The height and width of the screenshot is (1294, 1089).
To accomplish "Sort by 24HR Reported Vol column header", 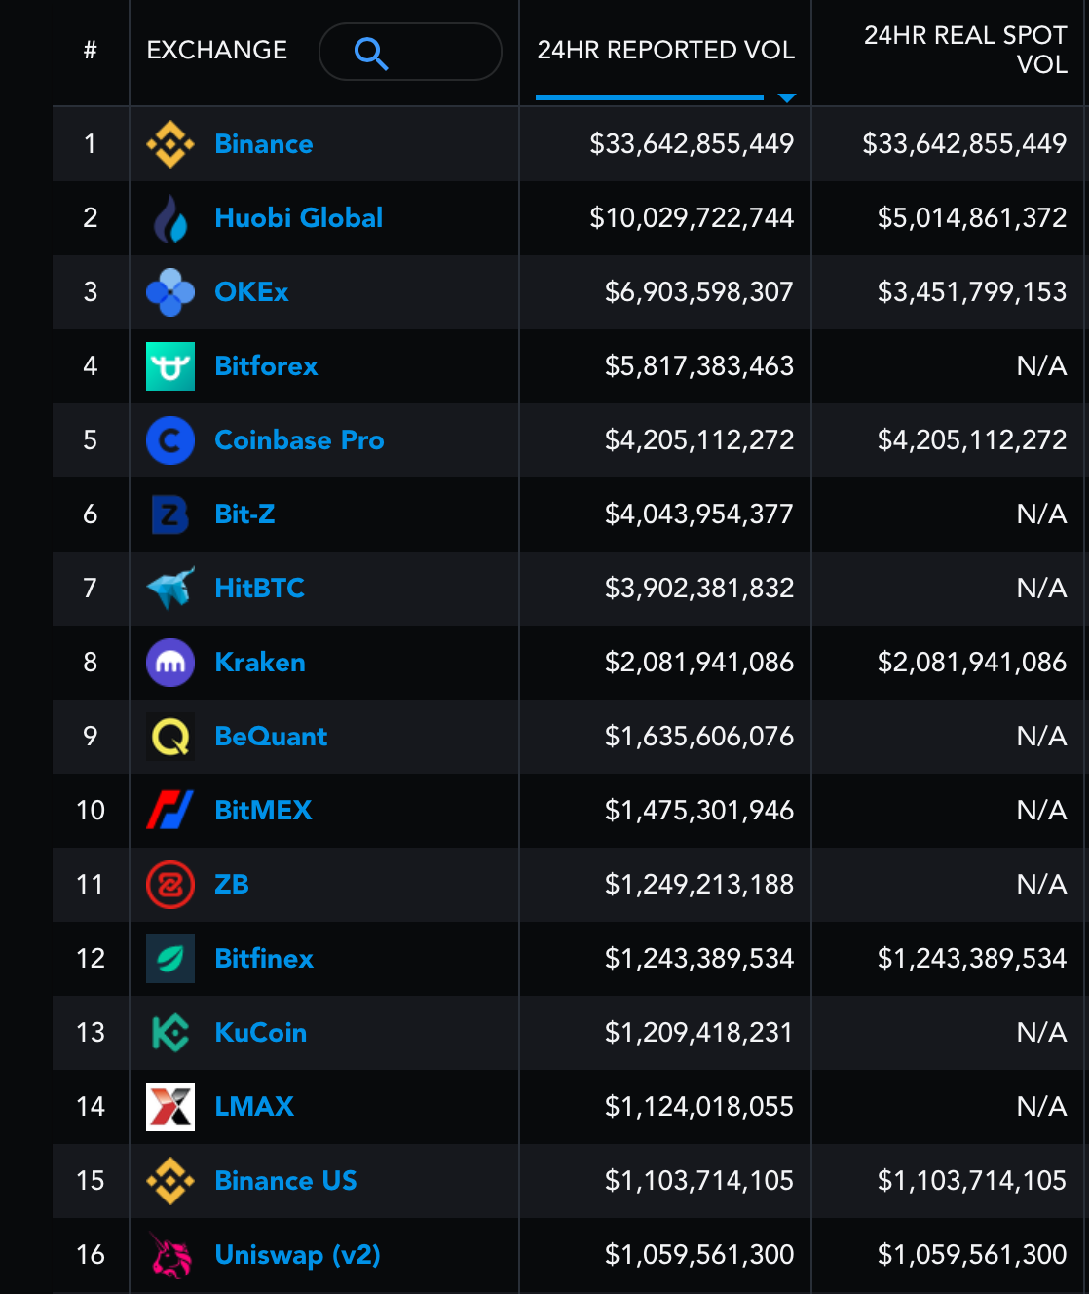I will point(666,50).
